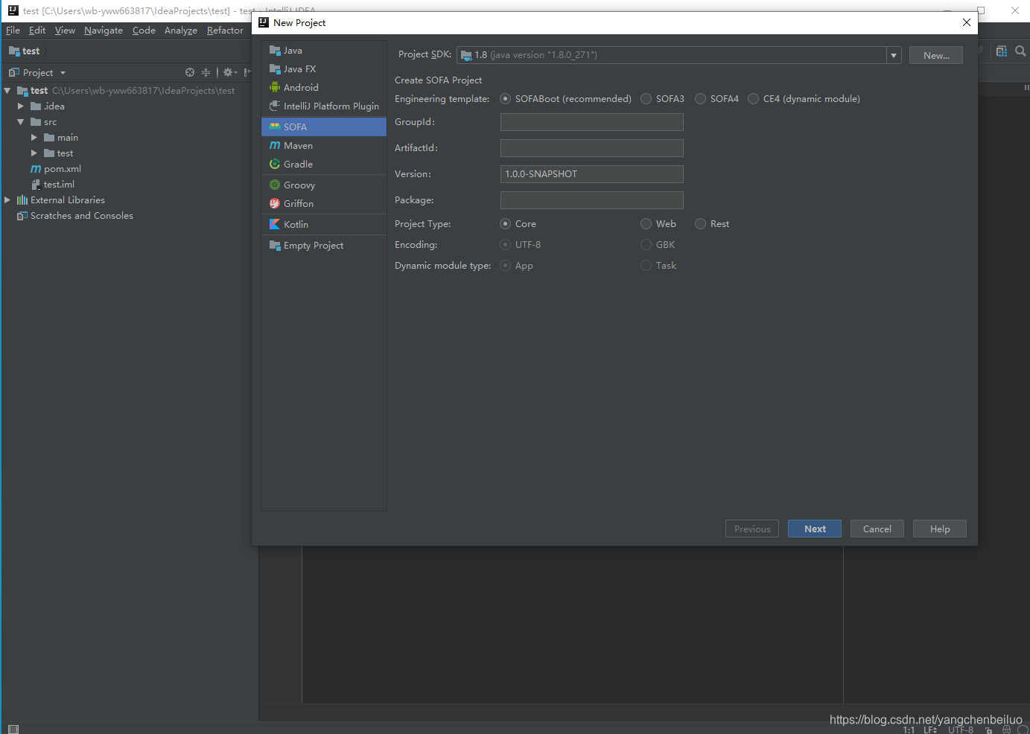Select CE4 (dynamic module) radio
1030x734 pixels.
(x=754, y=99)
